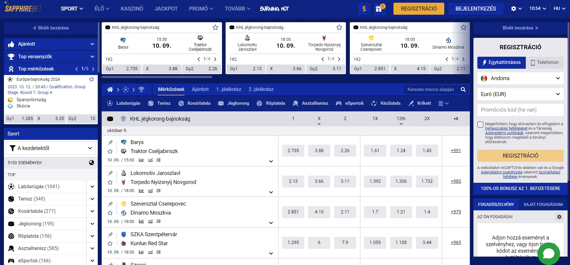This screenshot has height=265, width=570.
Task: Choose Telefonon registration tab
Action: [545, 62]
